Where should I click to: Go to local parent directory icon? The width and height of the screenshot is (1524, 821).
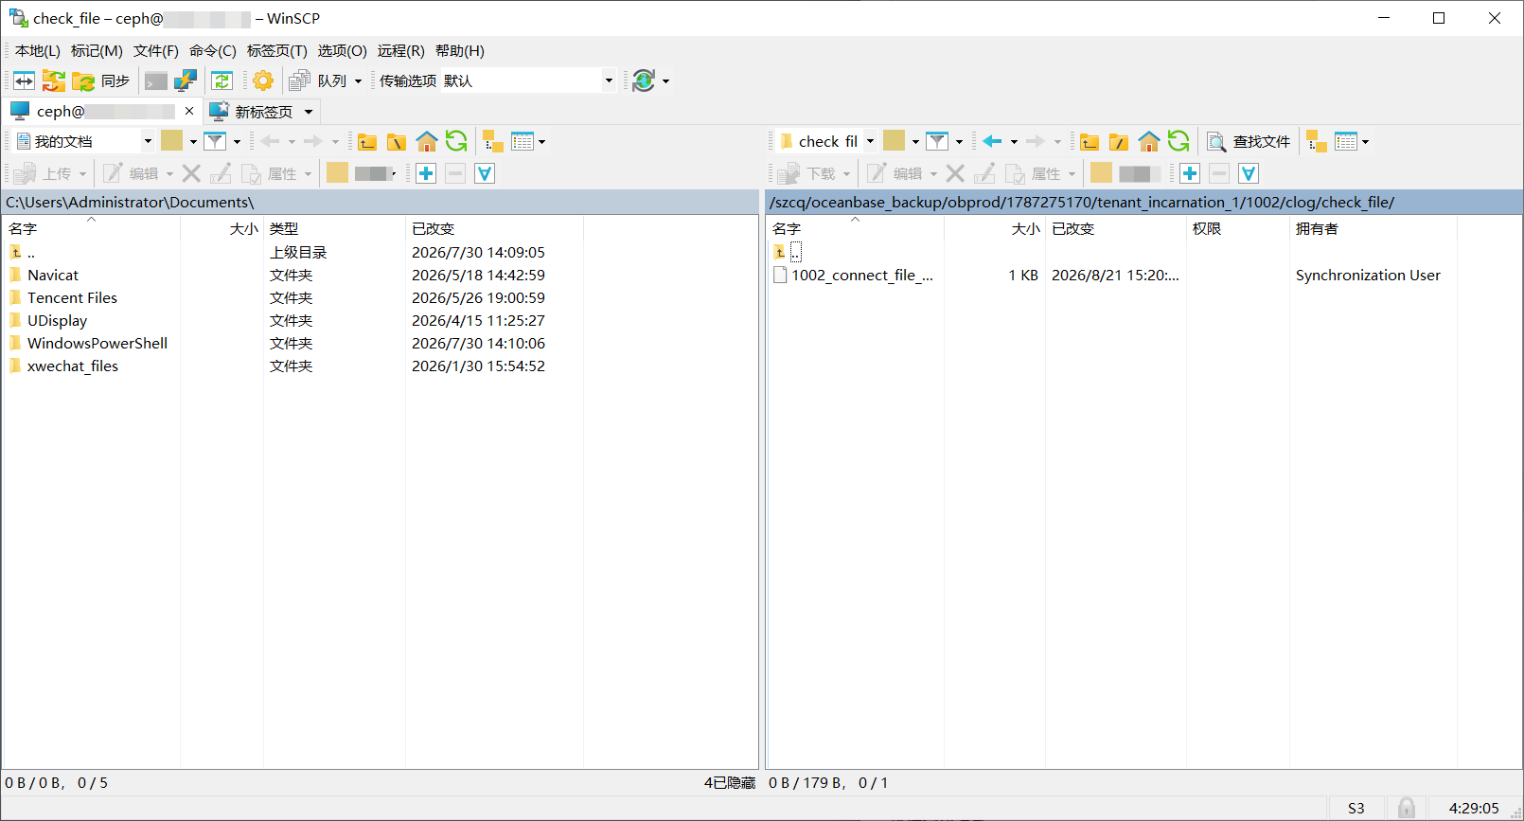tap(367, 142)
